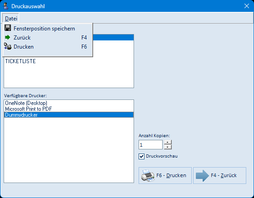This screenshot has height=198, width=254.
Task: Click the blue arrow on F4 button
Action: pyautogui.click(x=202, y=175)
